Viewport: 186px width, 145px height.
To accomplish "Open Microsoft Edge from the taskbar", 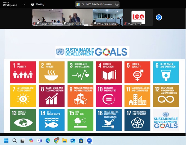I will coord(48,141).
